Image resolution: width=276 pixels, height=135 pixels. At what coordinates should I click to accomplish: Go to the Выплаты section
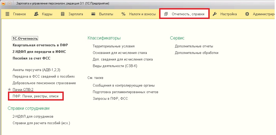106,14
